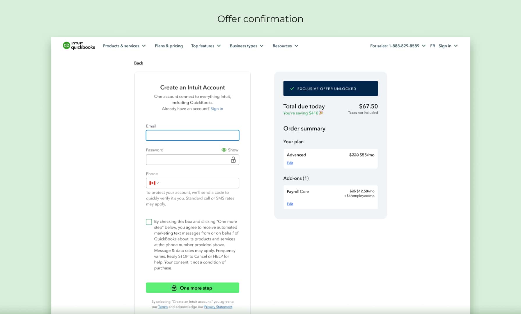Open the Terms link
The height and width of the screenshot is (314, 521).
point(163,307)
